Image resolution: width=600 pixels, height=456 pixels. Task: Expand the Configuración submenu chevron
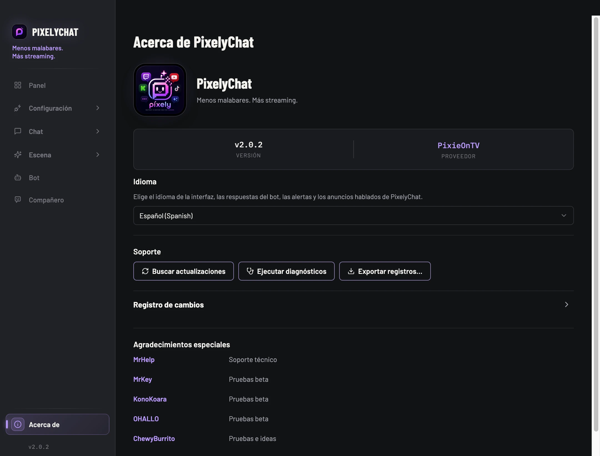point(97,108)
